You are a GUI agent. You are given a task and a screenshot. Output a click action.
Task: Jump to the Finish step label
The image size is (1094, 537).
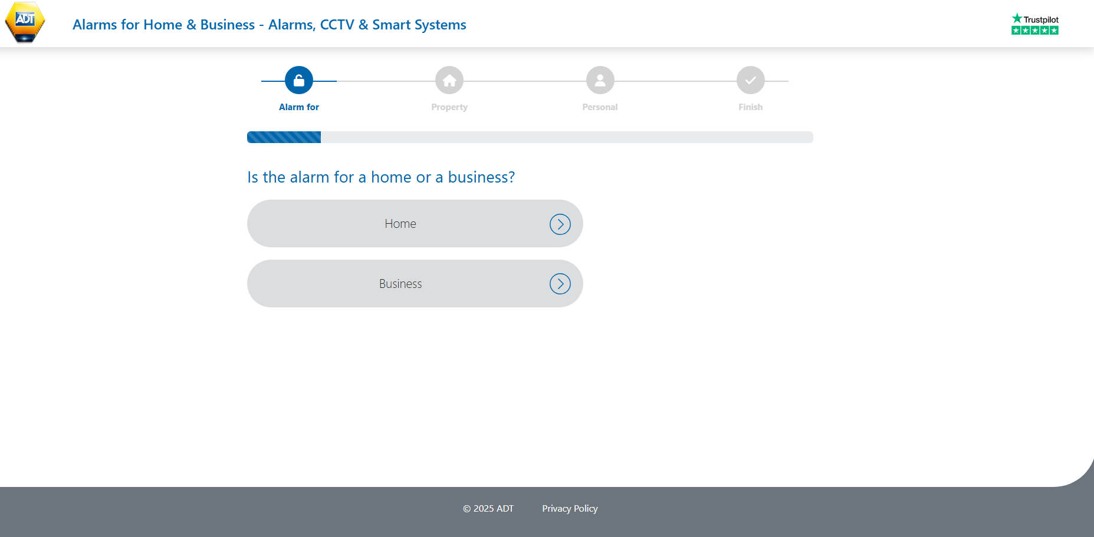pyautogui.click(x=750, y=107)
